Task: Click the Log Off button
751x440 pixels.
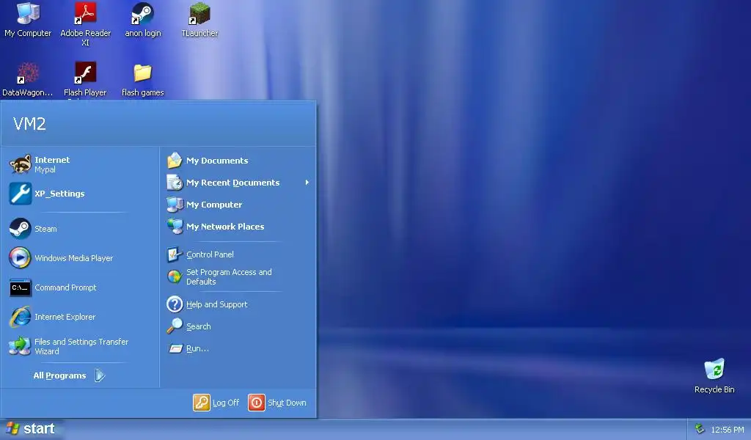Action: [216, 403]
